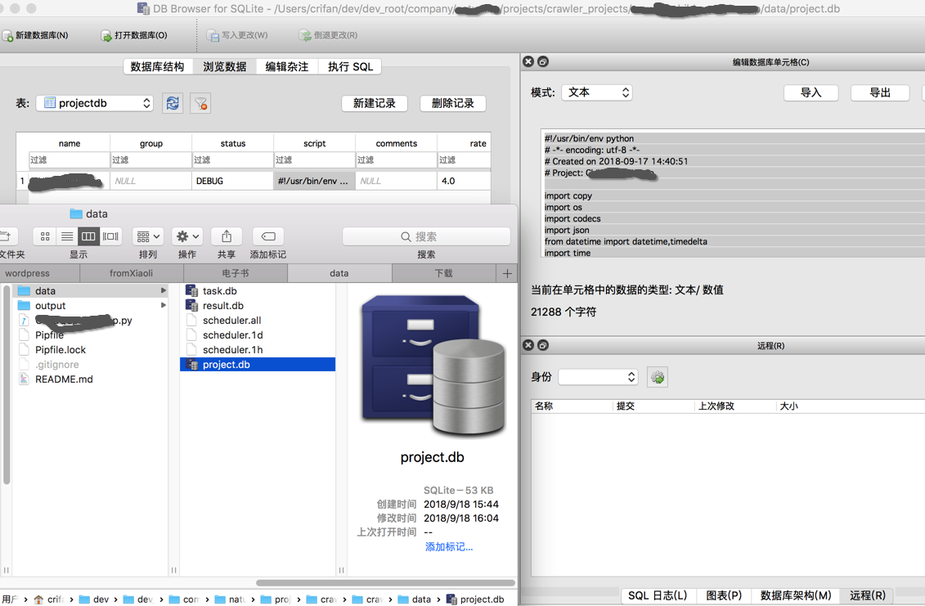Refresh the projectdb table data
Screen dimensions: 925x606
[x=173, y=103]
